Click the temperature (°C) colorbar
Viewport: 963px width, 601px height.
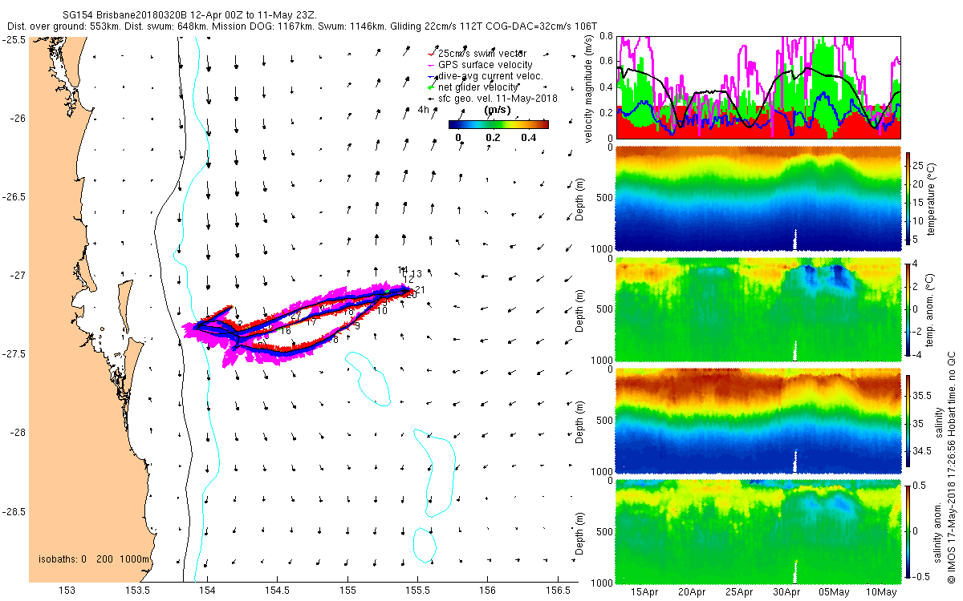tap(908, 199)
